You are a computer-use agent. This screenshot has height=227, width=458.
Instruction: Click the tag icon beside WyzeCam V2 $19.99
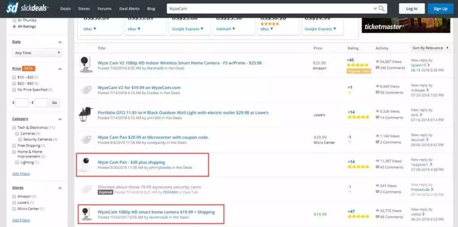[x=86, y=90]
